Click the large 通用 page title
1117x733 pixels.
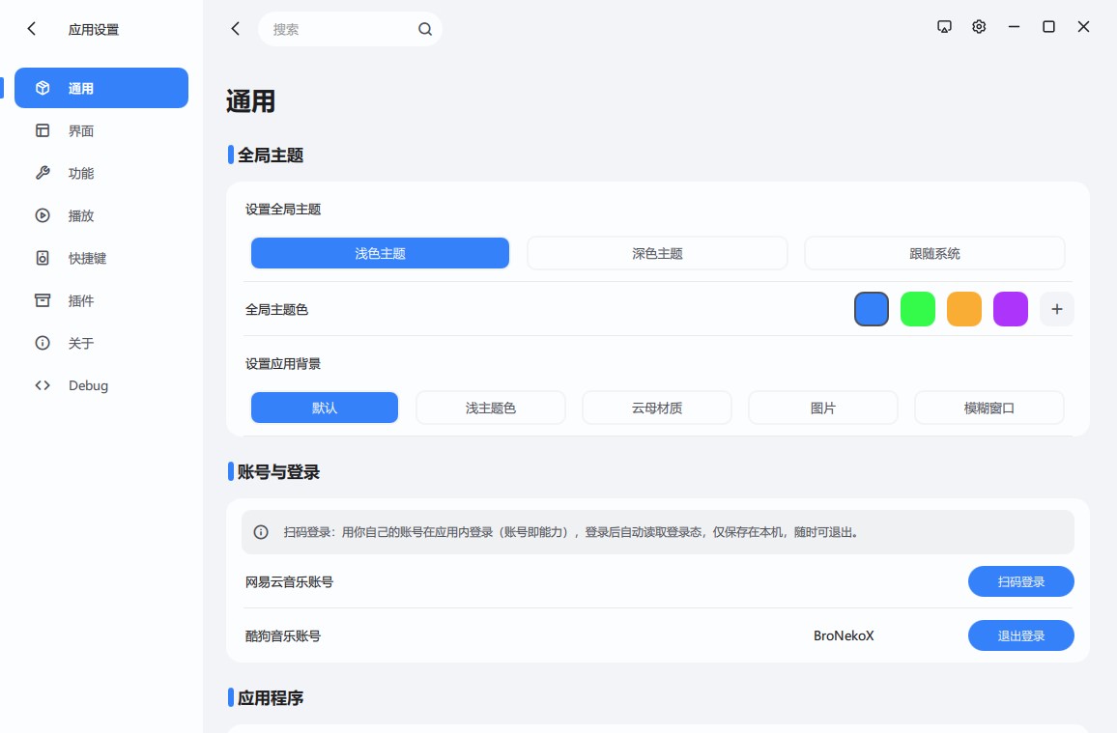point(250,101)
